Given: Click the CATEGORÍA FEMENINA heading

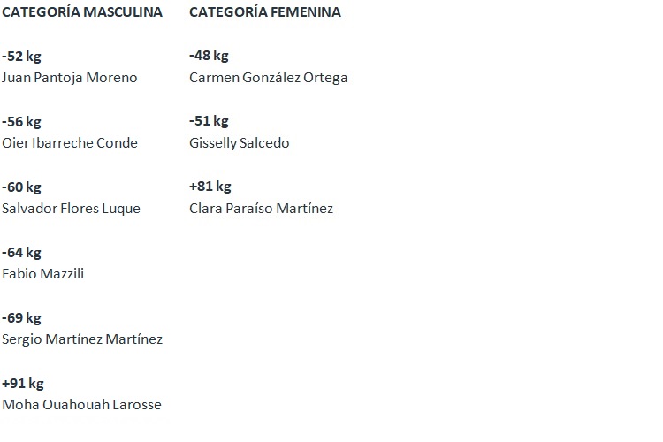Looking at the screenshot, I should 265,12.
